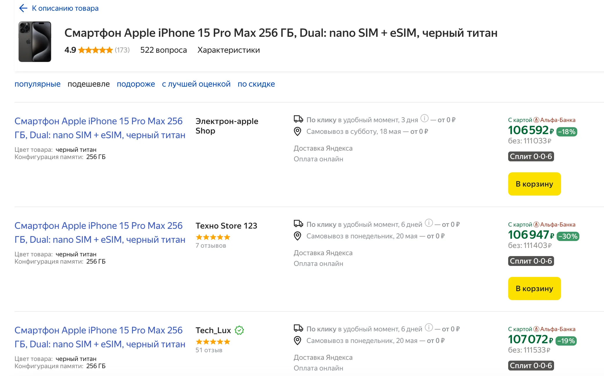The image size is (604, 376).
Task: Add Электрон-apple Shop offer to cart
Action: point(534,184)
